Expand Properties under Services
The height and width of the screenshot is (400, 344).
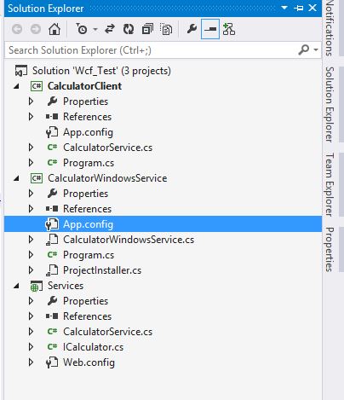(31, 301)
